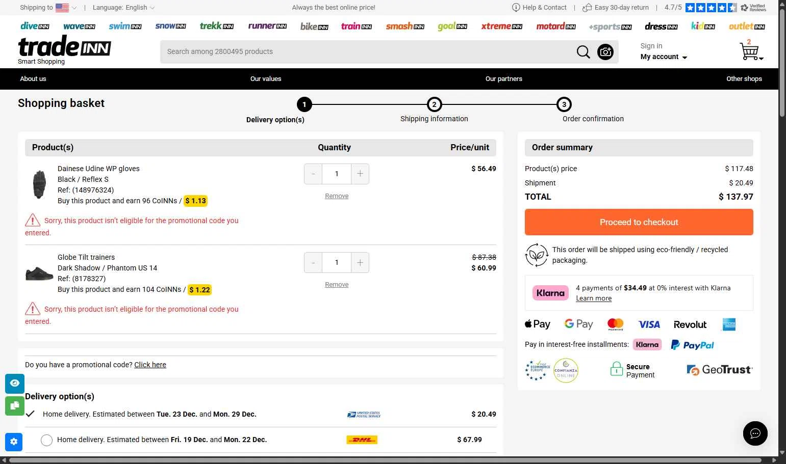This screenshot has height=464, width=786.
Task: Click the PayPal logo
Action: point(692,345)
